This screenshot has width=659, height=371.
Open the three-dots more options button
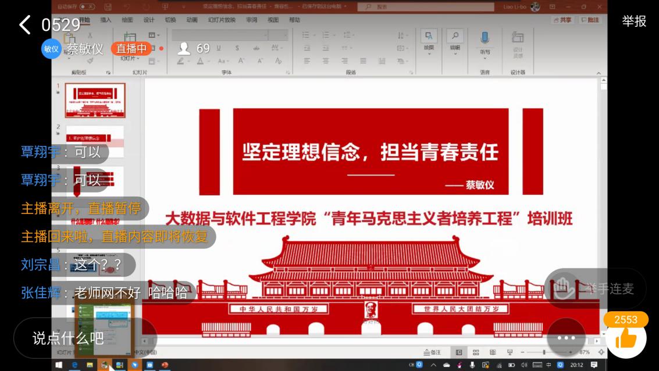point(566,338)
